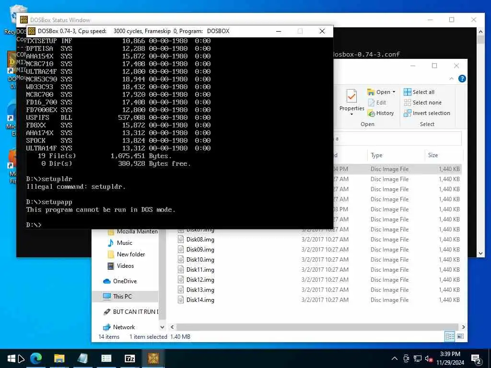Image resolution: width=491 pixels, height=368 pixels.
Task: Minimize the DOSBox 0.74-3 window
Action: tap(279, 31)
